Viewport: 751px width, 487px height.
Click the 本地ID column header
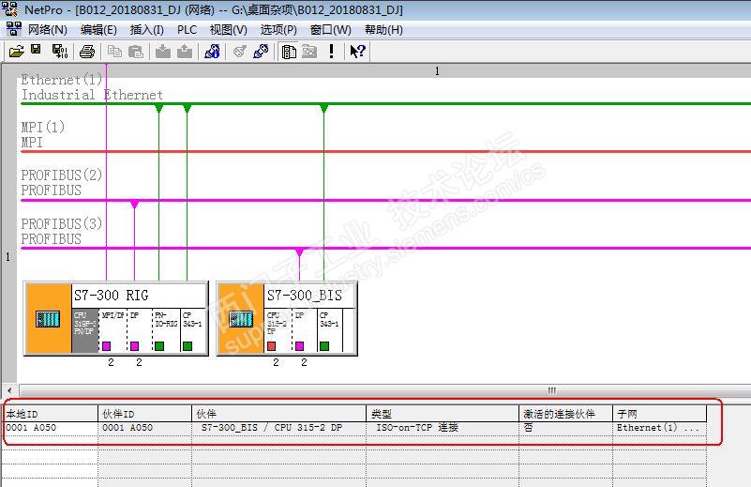point(50,414)
